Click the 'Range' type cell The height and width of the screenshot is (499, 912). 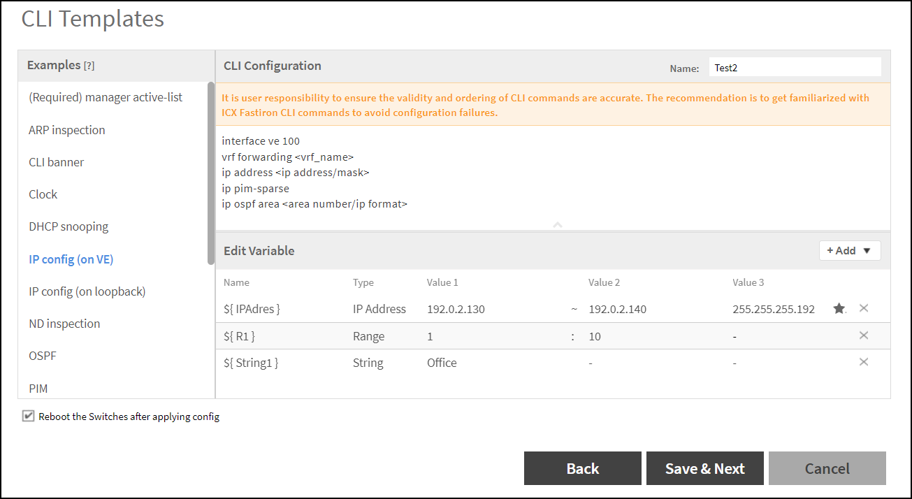coord(369,336)
